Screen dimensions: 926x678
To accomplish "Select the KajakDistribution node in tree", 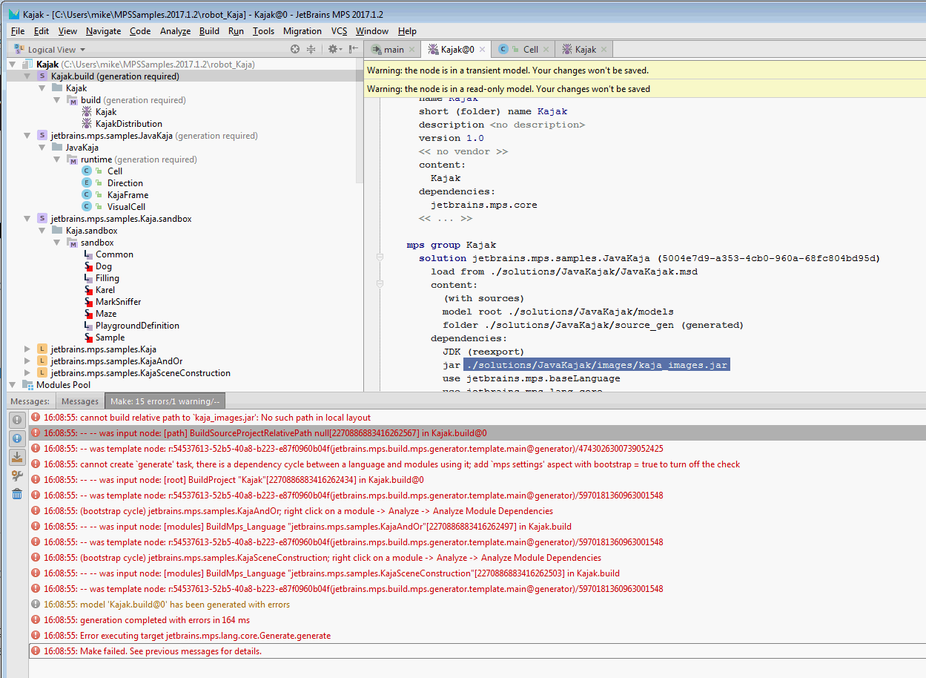I will (x=128, y=124).
